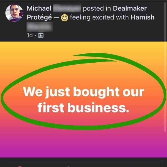Click the blurred surname after Michael
The width and height of the screenshot is (167, 167).
[x=67, y=8]
